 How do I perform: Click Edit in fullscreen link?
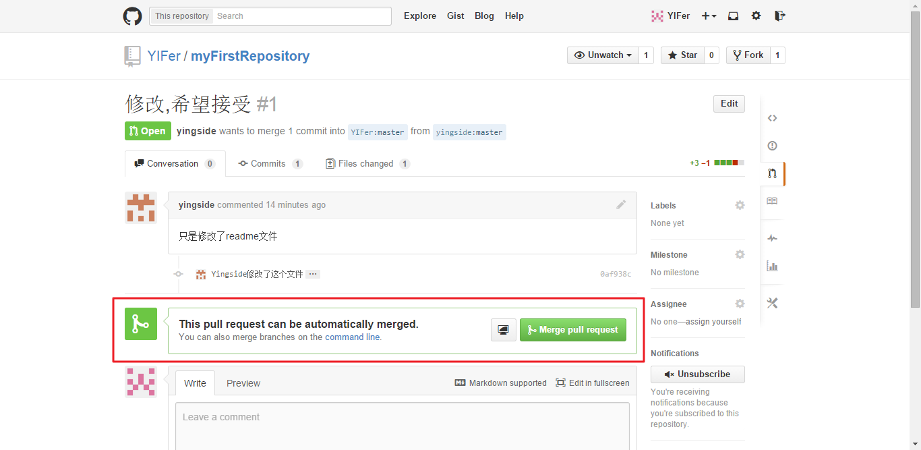pos(592,383)
